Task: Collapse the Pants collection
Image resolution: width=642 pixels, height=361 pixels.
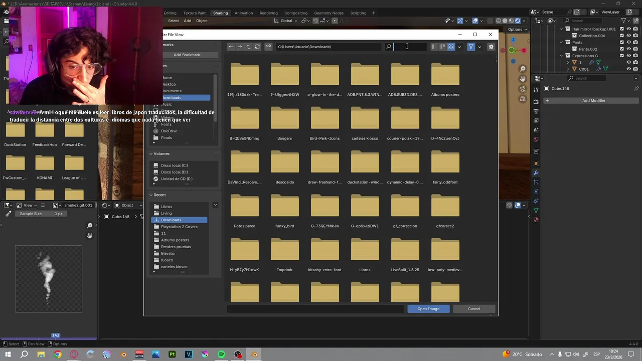Action: 561,43
